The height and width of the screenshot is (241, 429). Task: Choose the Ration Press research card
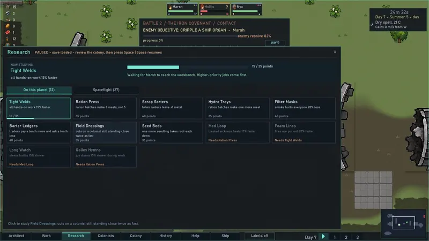[x=105, y=109]
